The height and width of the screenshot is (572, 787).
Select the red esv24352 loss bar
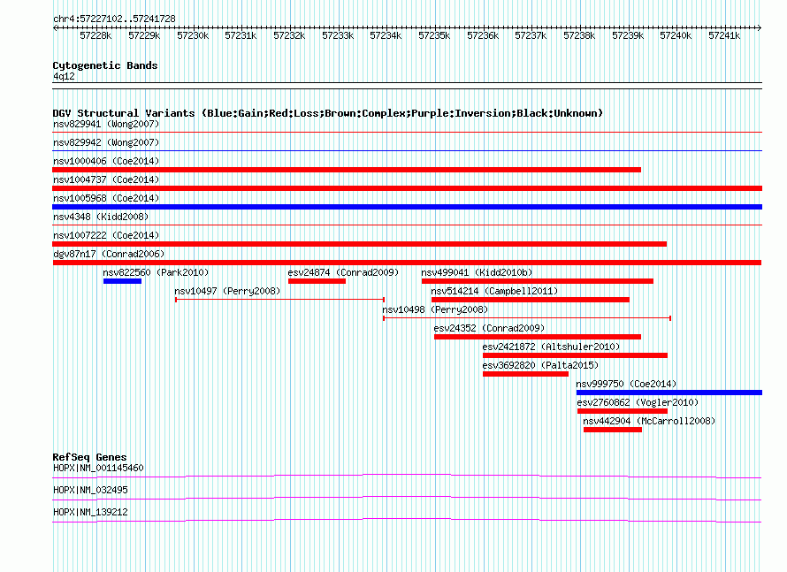pyautogui.click(x=538, y=337)
